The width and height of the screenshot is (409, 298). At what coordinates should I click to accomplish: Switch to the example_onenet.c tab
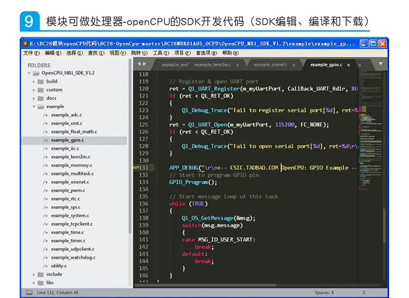coord(270,65)
